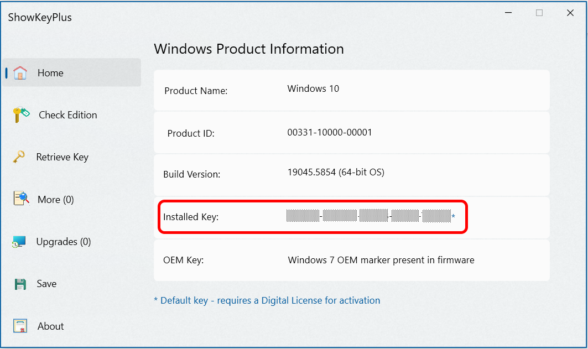Click the Home house icon

coord(20,72)
